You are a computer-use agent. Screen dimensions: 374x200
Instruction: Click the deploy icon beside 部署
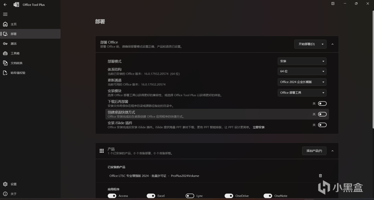coord(5,34)
